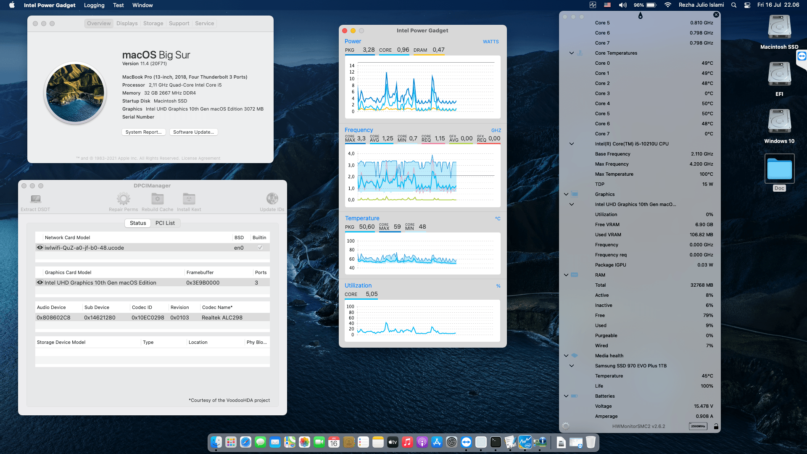Open Music from the Dock
807x454 pixels.
[407, 442]
